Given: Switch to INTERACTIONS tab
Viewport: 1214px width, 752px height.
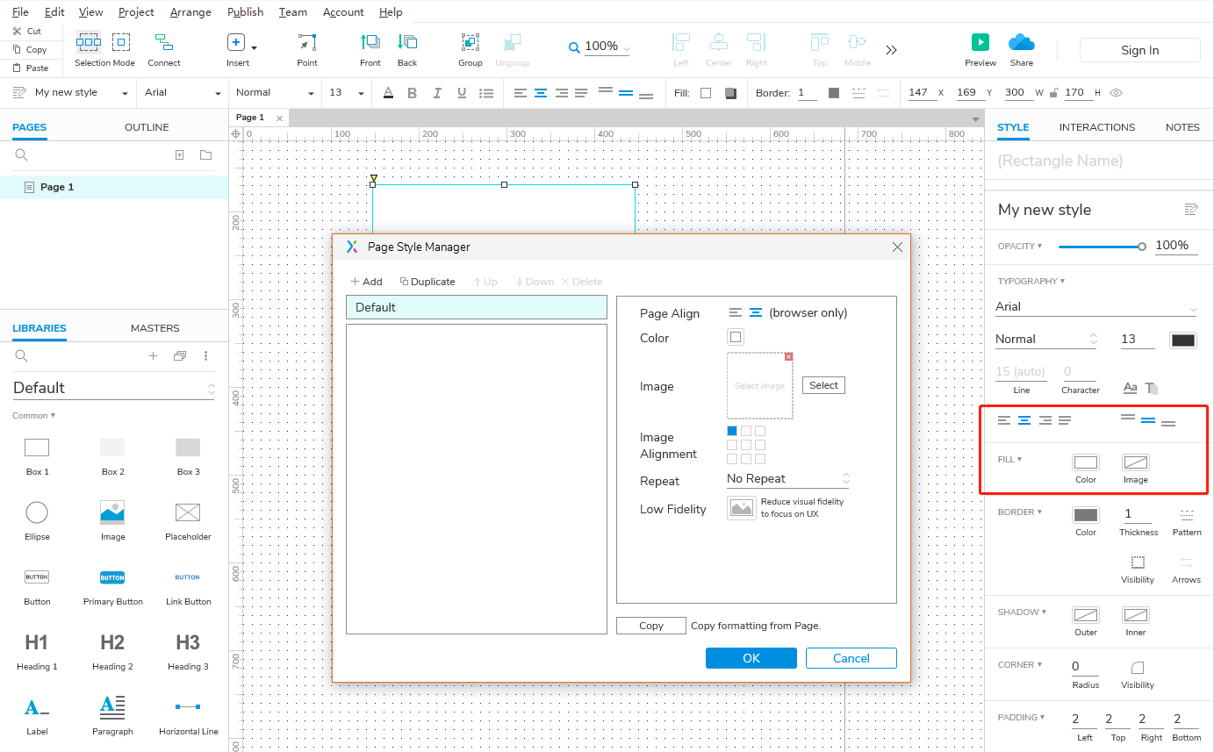Looking at the screenshot, I should (x=1097, y=127).
